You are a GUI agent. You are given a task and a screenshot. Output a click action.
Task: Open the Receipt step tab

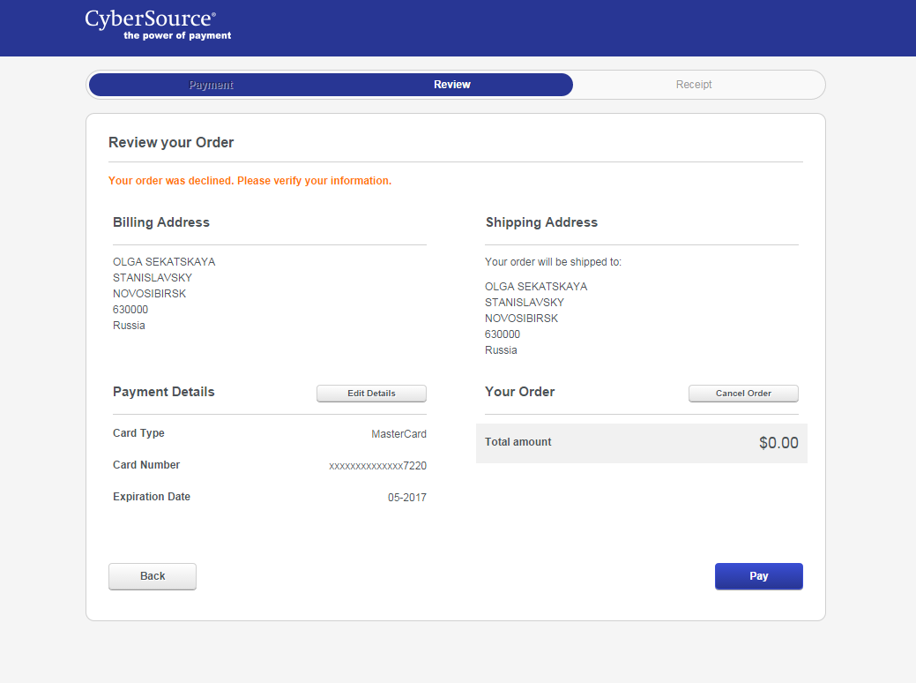point(694,85)
